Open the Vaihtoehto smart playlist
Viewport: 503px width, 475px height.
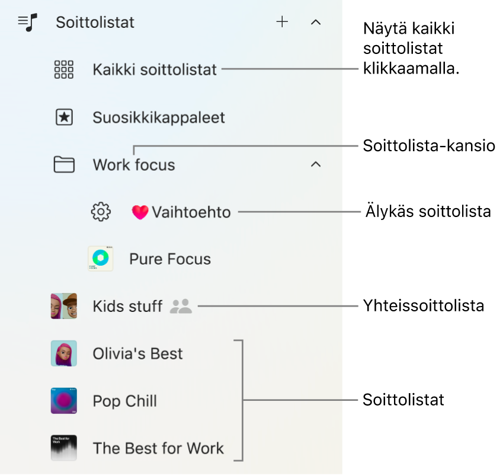click(x=191, y=212)
